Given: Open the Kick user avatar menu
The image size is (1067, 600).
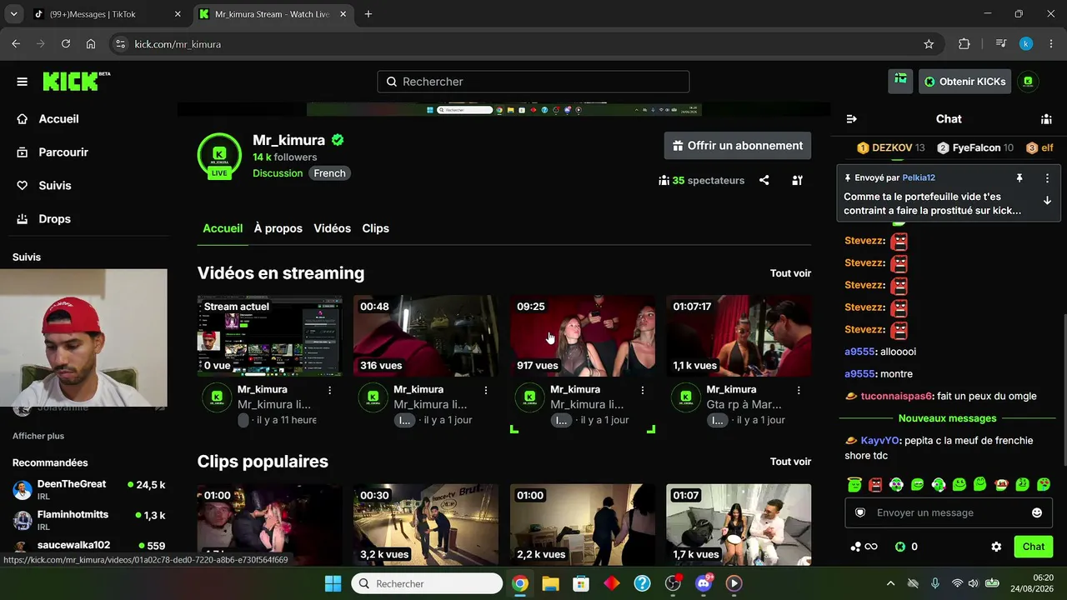Looking at the screenshot, I should pos(1028,81).
